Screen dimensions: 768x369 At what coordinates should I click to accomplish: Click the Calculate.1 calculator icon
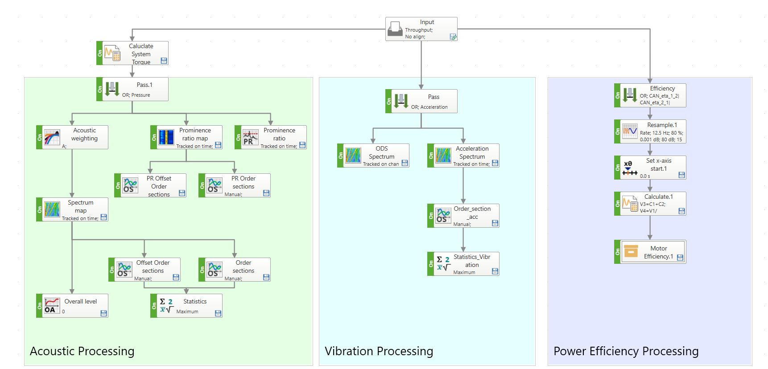click(x=630, y=204)
